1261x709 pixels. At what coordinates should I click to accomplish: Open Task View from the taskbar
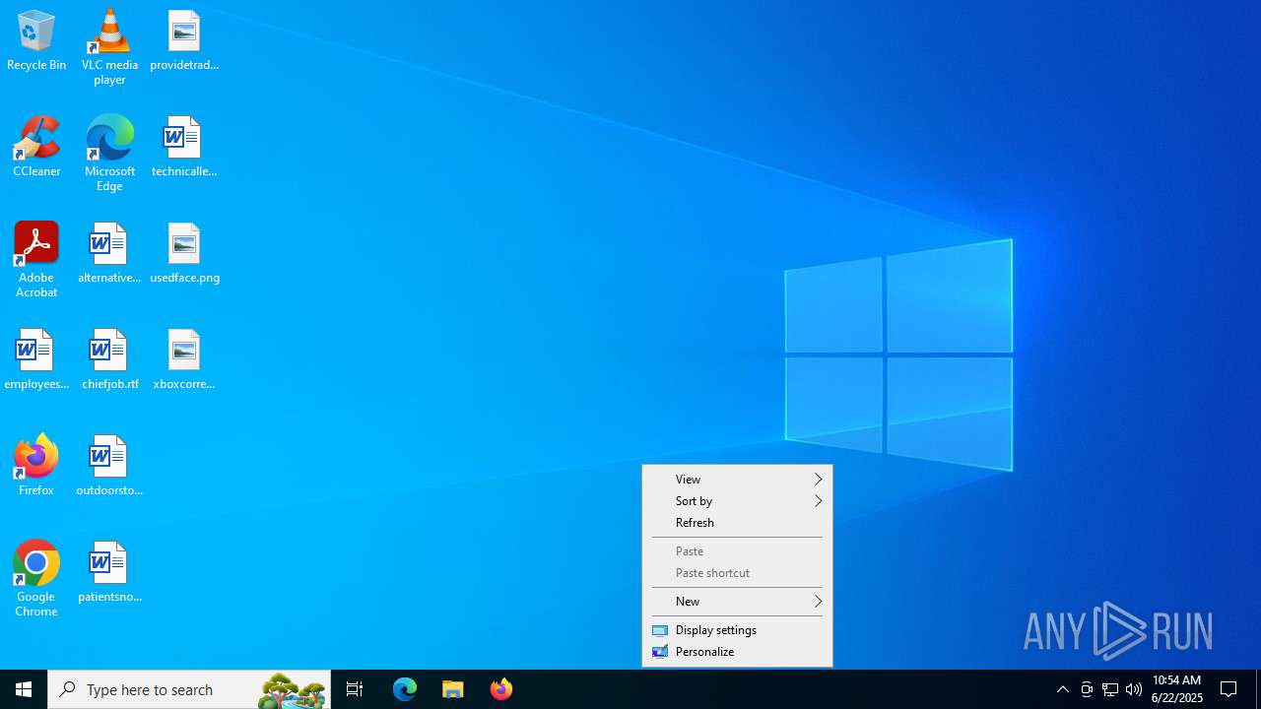point(355,689)
